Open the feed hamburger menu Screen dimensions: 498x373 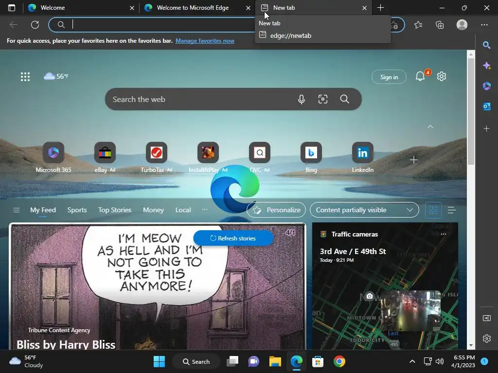click(16, 210)
